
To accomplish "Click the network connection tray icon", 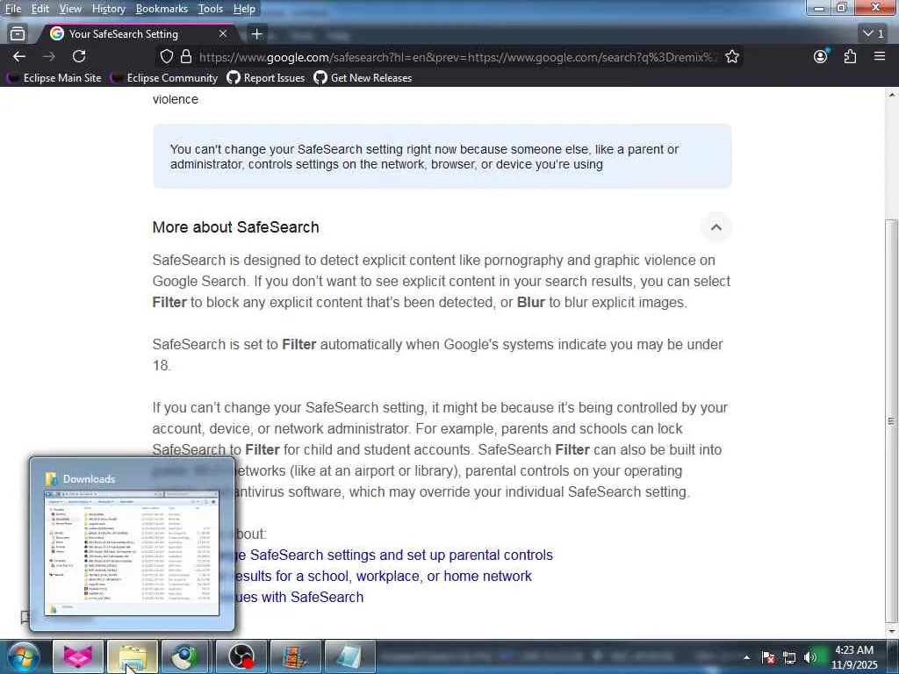I will tap(789, 657).
